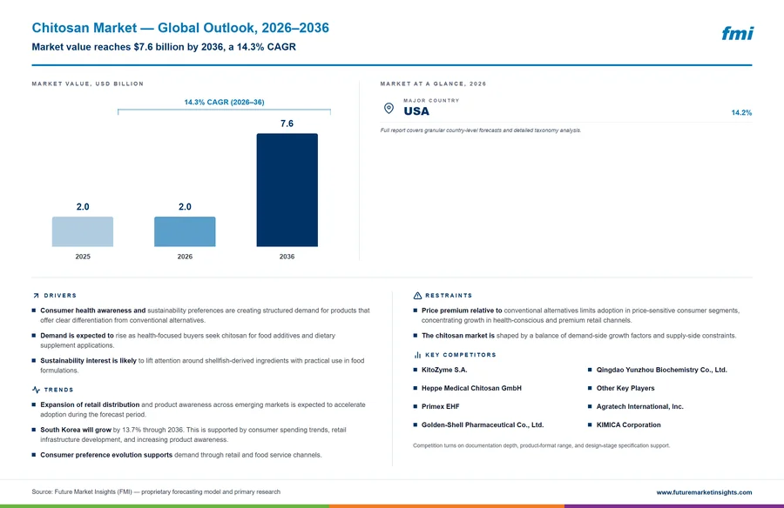Viewport: 784px width, 508px height.
Task: Click the 'RESTRAINTS' heading
Action: [x=449, y=296]
